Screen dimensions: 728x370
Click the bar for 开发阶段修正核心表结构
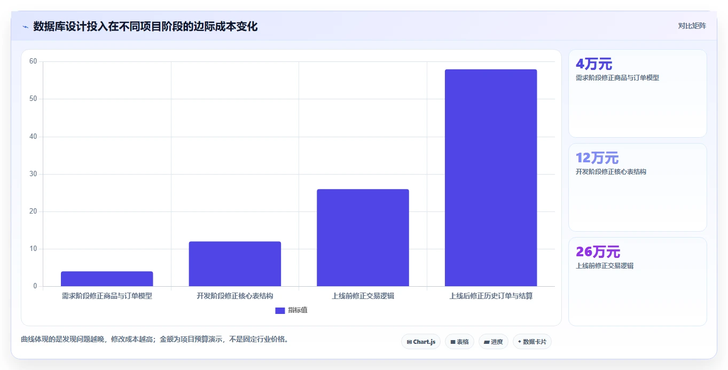click(x=235, y=264)
